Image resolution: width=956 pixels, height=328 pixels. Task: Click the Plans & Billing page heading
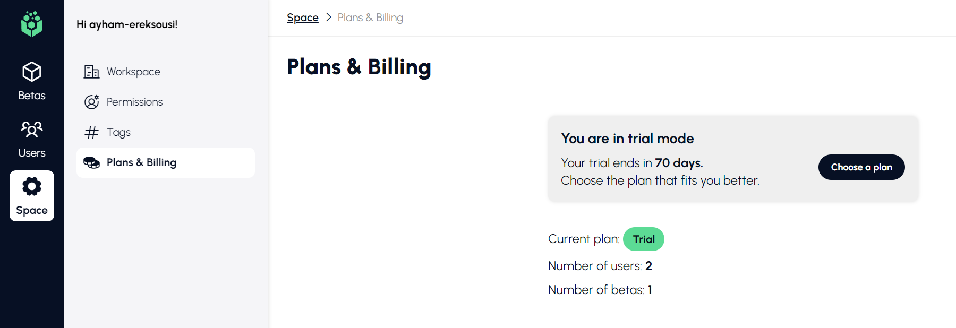pos(358,67)
